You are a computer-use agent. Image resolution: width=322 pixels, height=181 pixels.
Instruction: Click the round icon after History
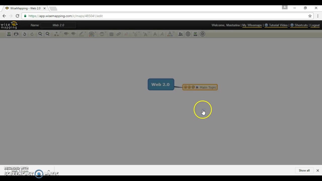pyautogui.click(x=203, y=34)
